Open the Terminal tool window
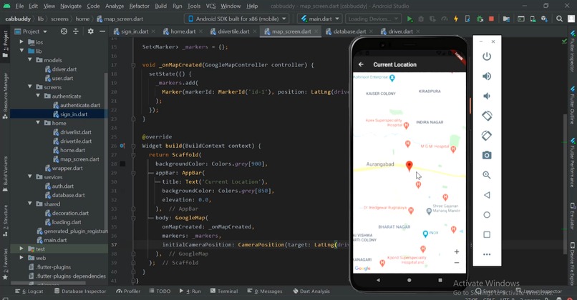The height and width of the screenshot is (300, 577). pyautogui.click(x=224, y=291)
